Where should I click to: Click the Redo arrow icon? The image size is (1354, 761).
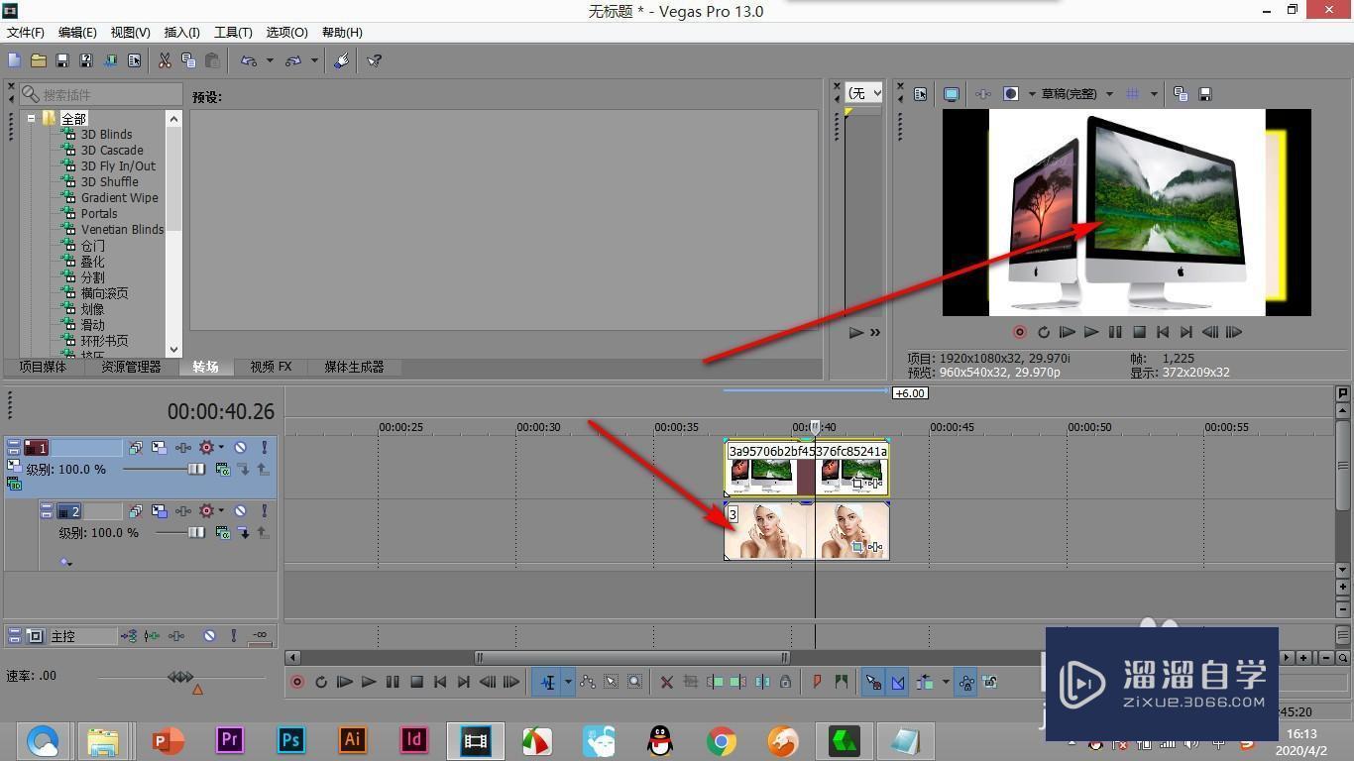pos(293,60)
